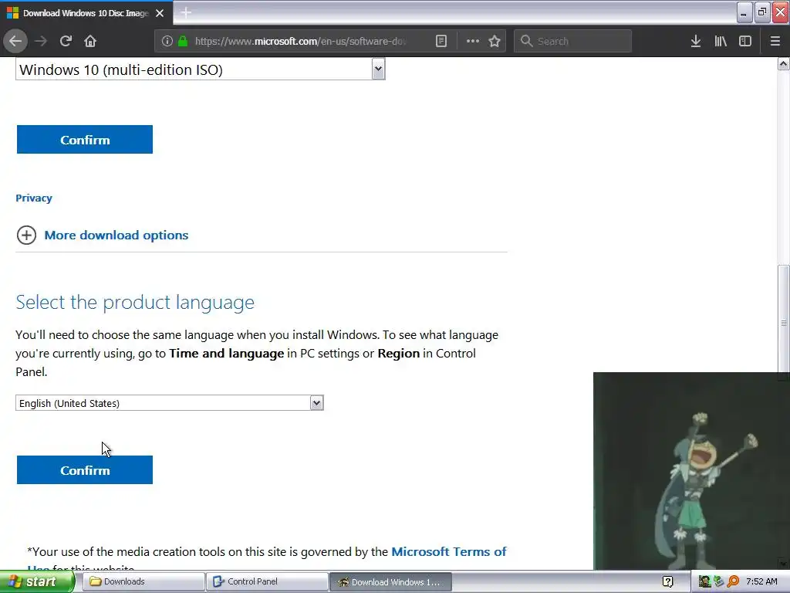The image size is (790, 593).
Task: Switch to Downloads taskbar window
Action: (x=143, y=581)
